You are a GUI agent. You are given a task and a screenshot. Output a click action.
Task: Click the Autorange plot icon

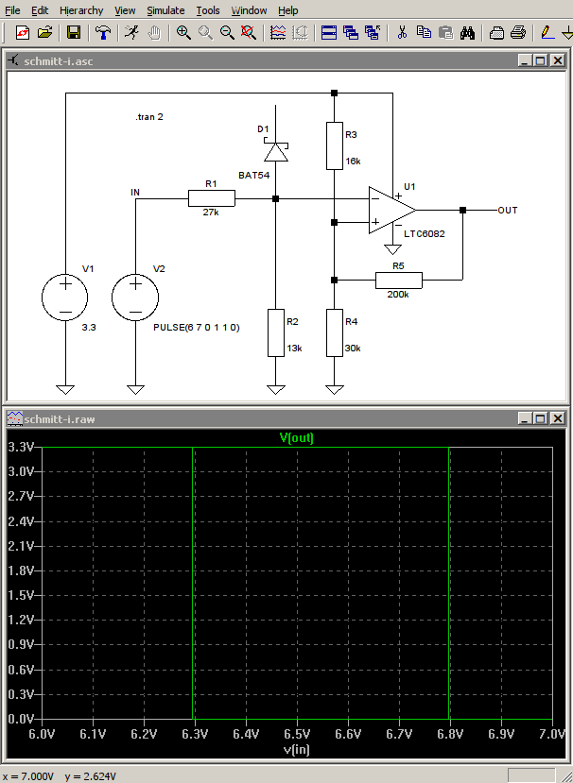click(x=300, y=33)
